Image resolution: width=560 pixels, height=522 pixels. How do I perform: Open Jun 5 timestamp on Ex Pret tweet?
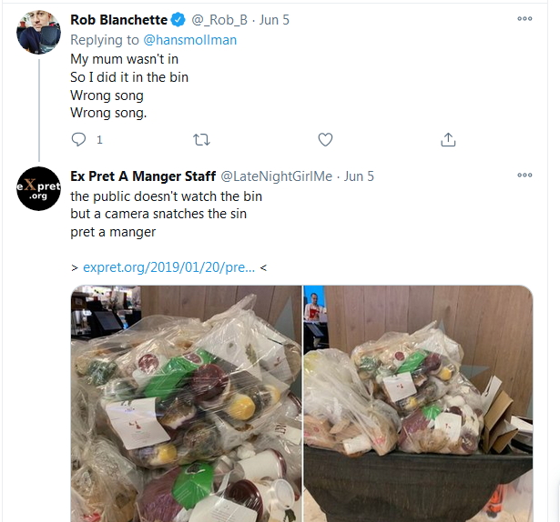tap(359, 176)
